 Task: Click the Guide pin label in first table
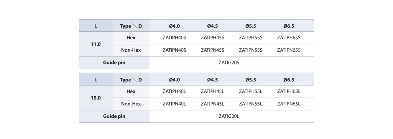pos(114,62)
